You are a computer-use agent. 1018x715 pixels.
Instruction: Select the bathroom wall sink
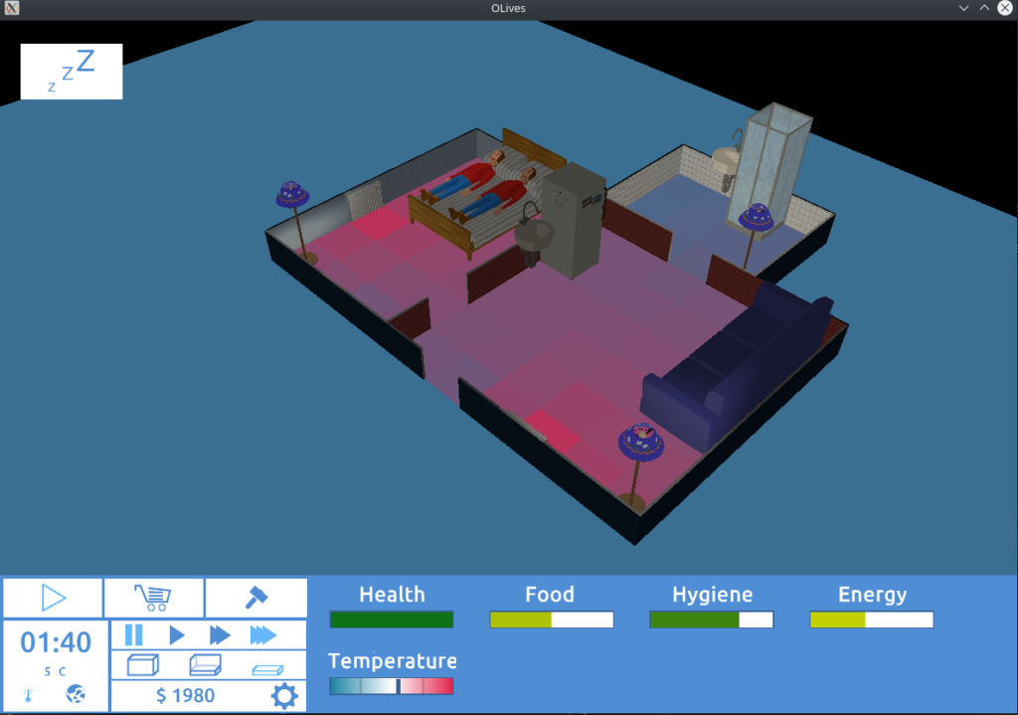727,159
